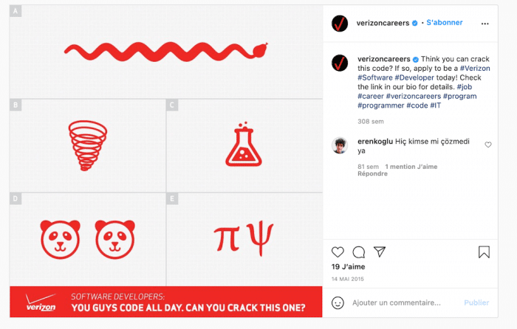This screenshot has height=329, width=517.
Task: View likes via 19 J'aime
Action: pos(346,268)
